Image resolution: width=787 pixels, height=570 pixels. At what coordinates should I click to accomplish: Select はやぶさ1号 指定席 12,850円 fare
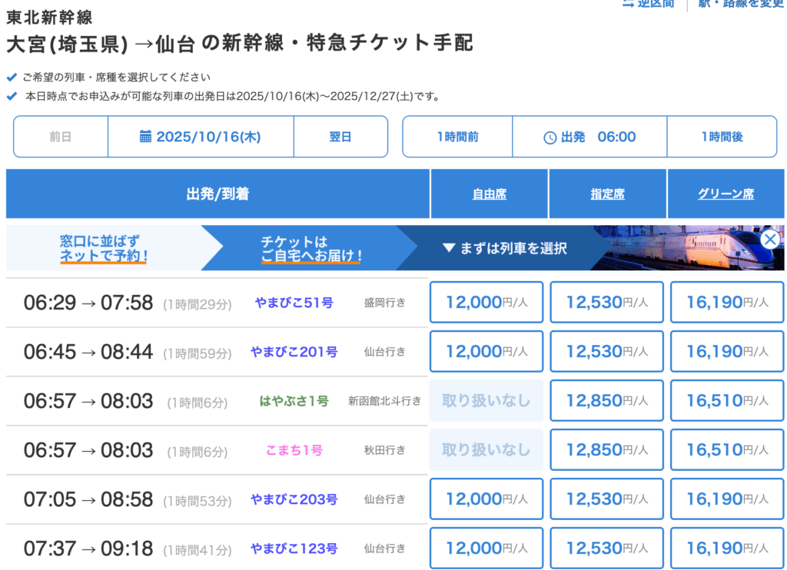606,400
